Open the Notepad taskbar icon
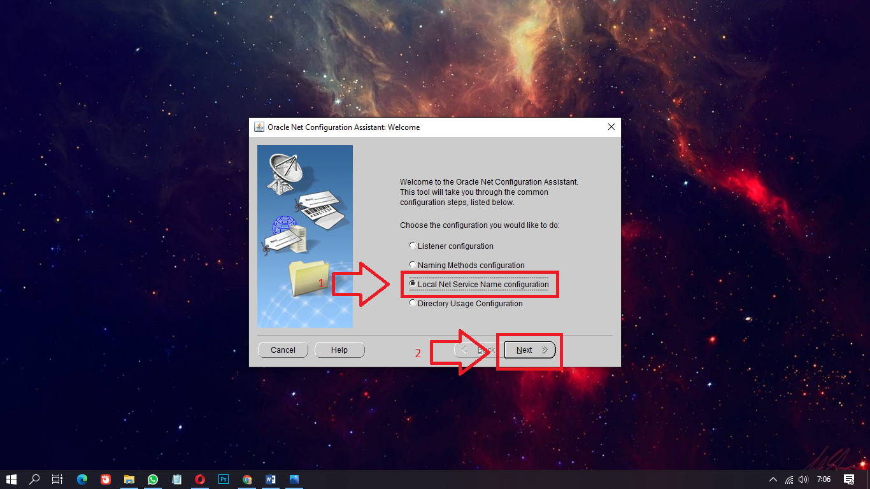 176,479
